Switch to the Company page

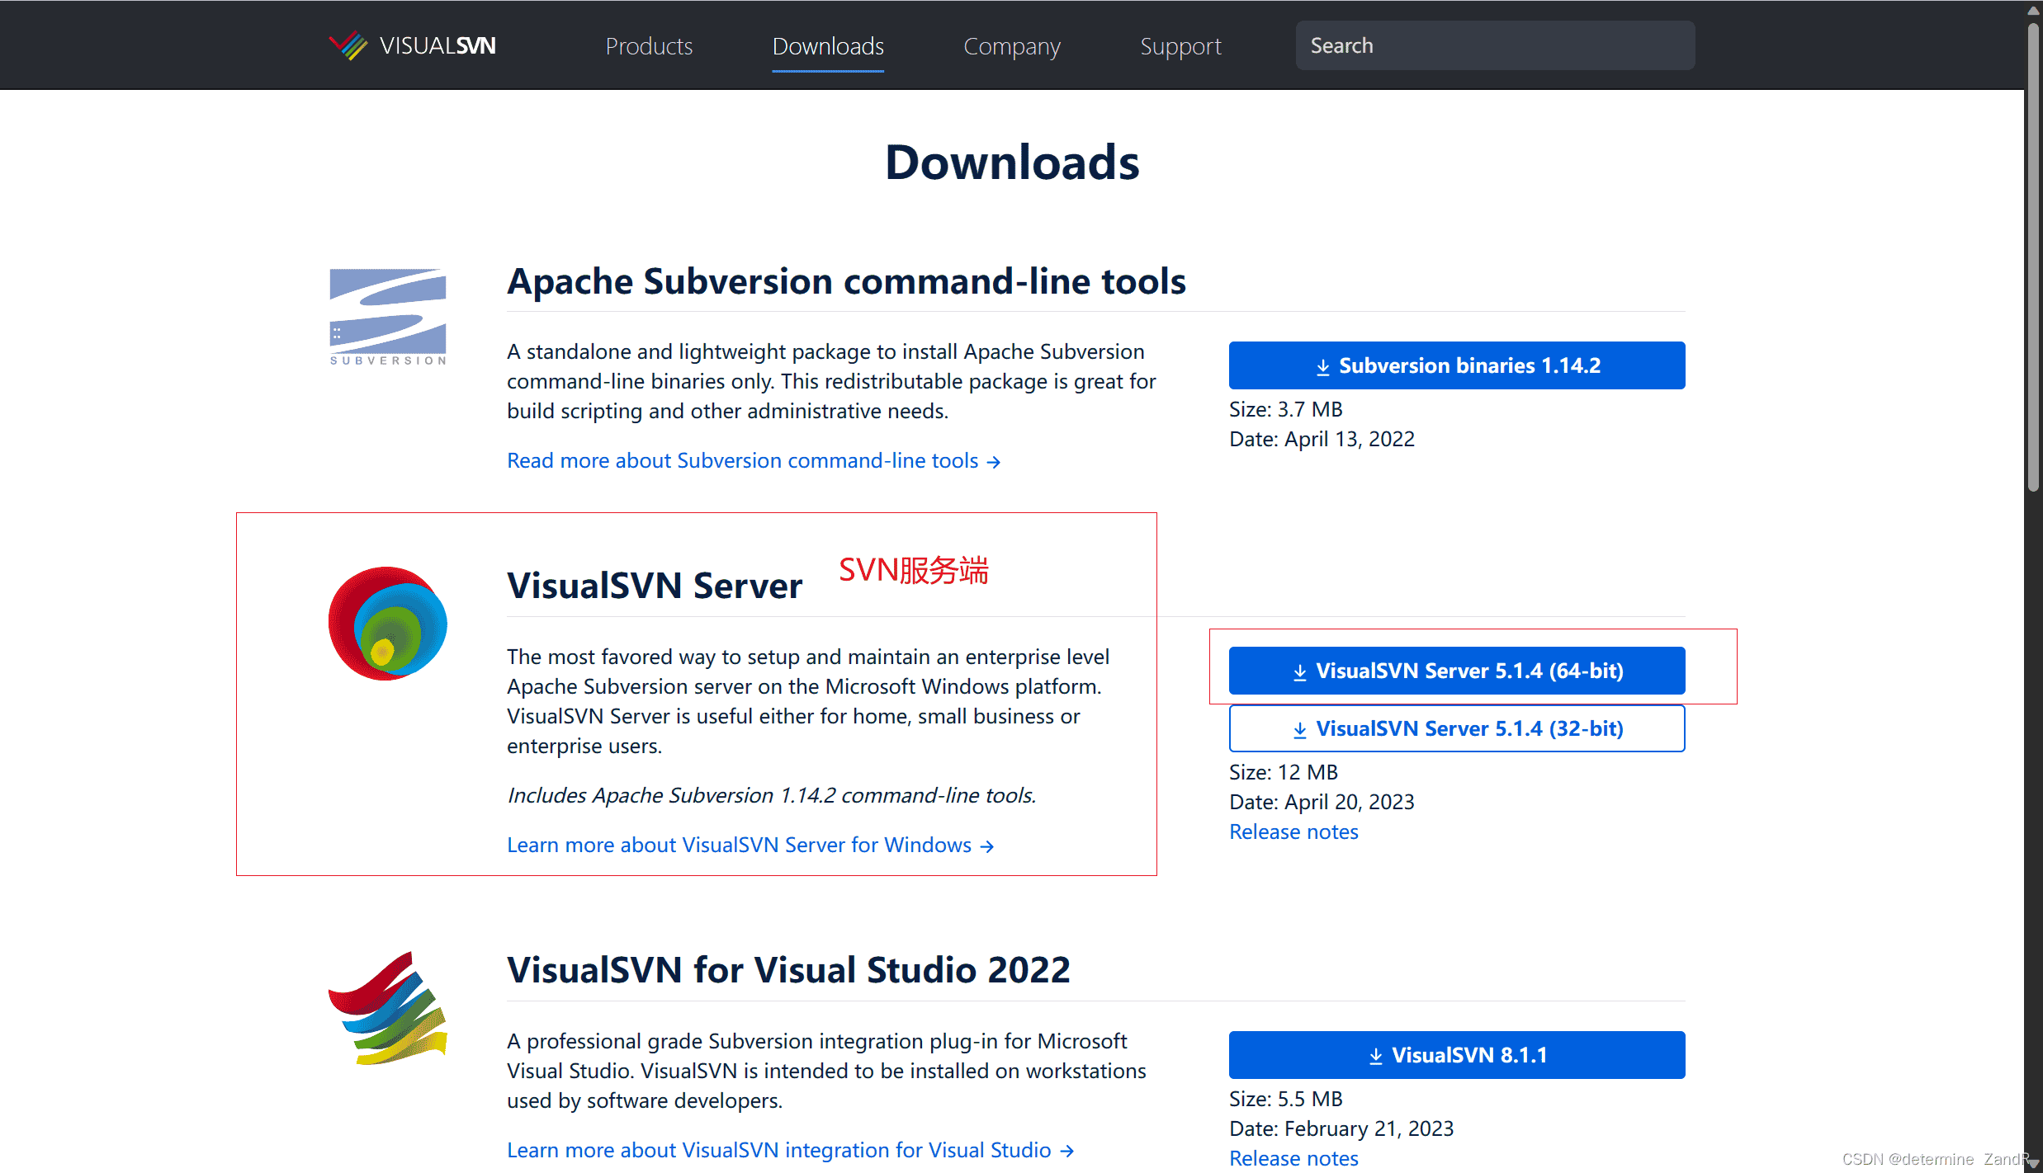1012,46
